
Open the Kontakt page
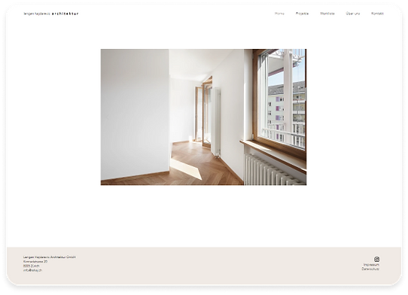pos(377,14)
